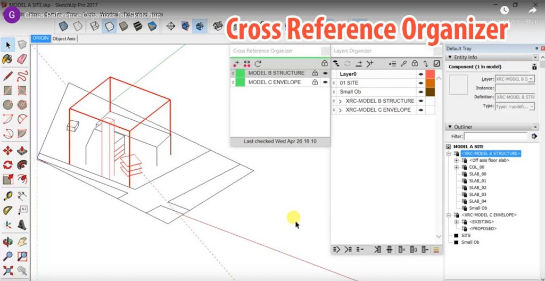545x281 pixels.
Task: Select MODEL C ENVELOPE in Cross Reference Organizer
Action: 274,82
